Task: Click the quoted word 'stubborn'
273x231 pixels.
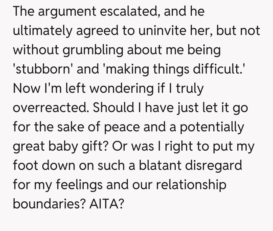Action: tap(43, 69)
